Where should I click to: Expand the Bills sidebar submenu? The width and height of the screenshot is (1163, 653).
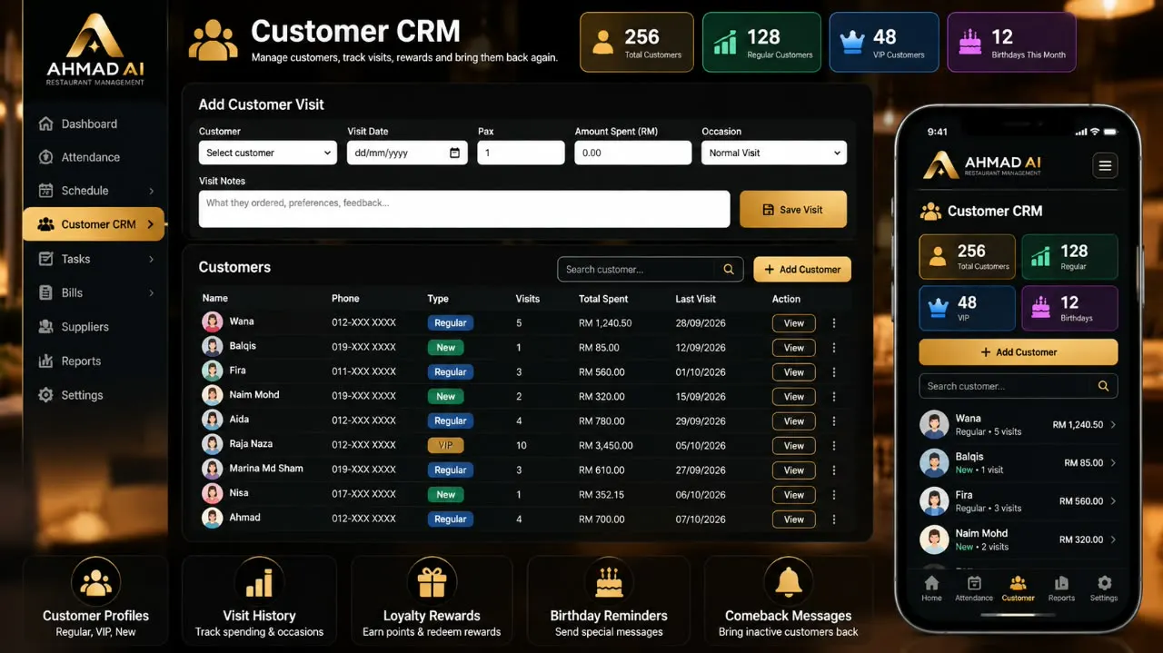[x=151, y=293]
